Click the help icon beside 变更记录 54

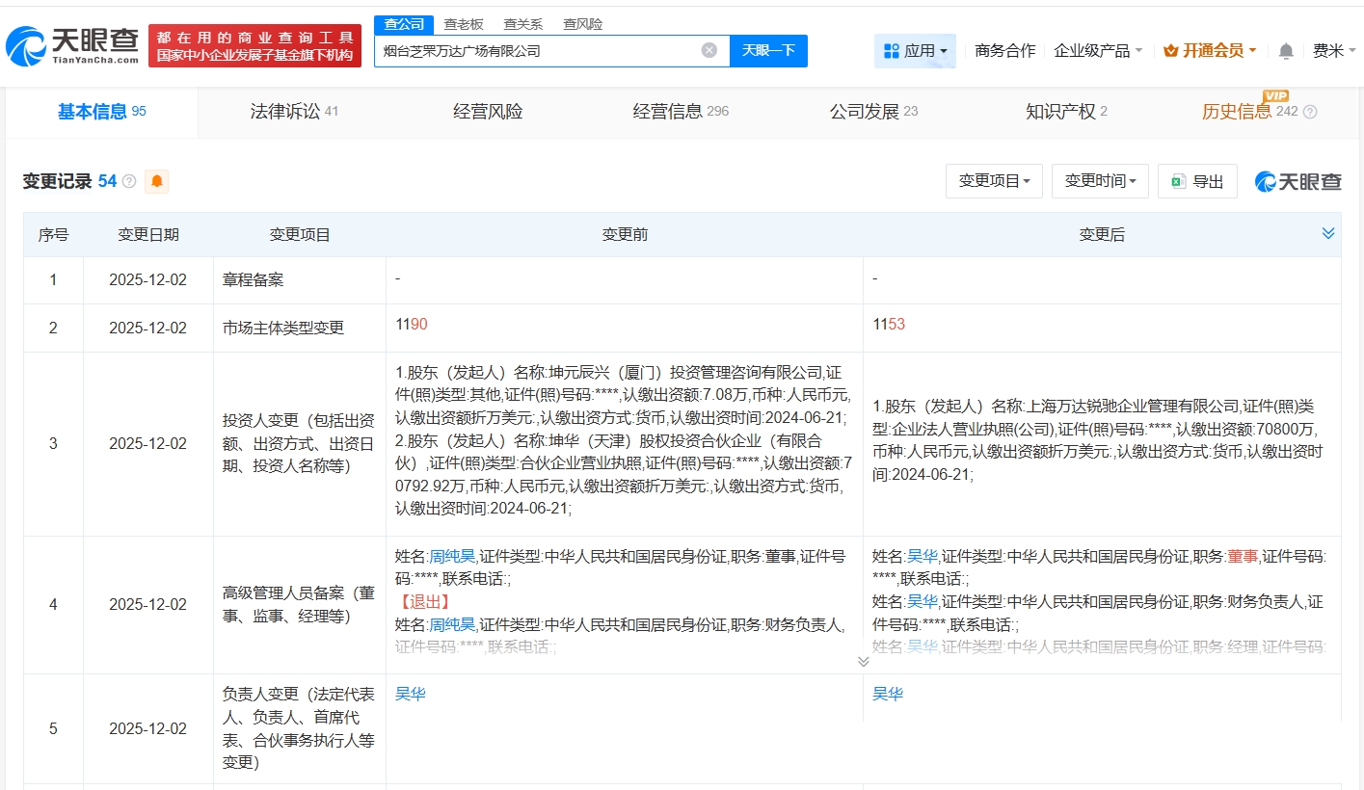pos(129,181)
